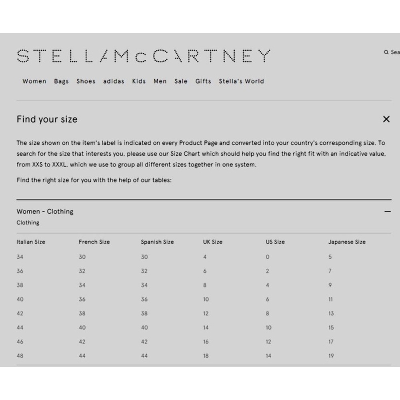
Task: Click the UK Size column header
Action: tap(212, 242)
